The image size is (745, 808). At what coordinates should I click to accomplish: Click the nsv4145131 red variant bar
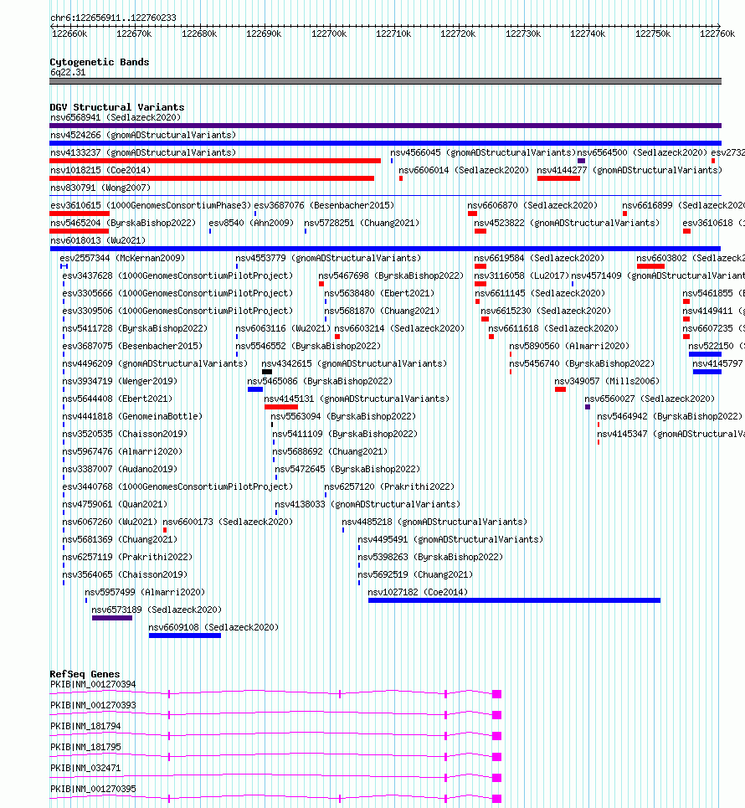280,407
